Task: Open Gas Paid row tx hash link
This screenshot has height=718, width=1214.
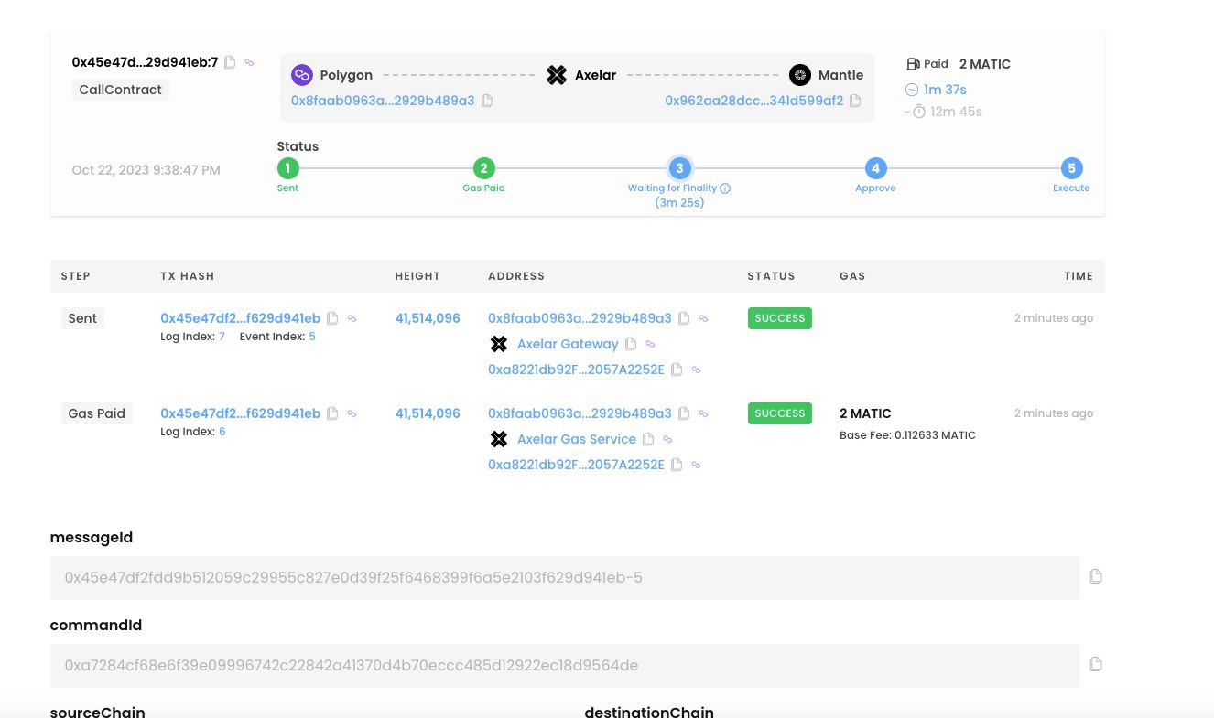Action: pos(241,413)
